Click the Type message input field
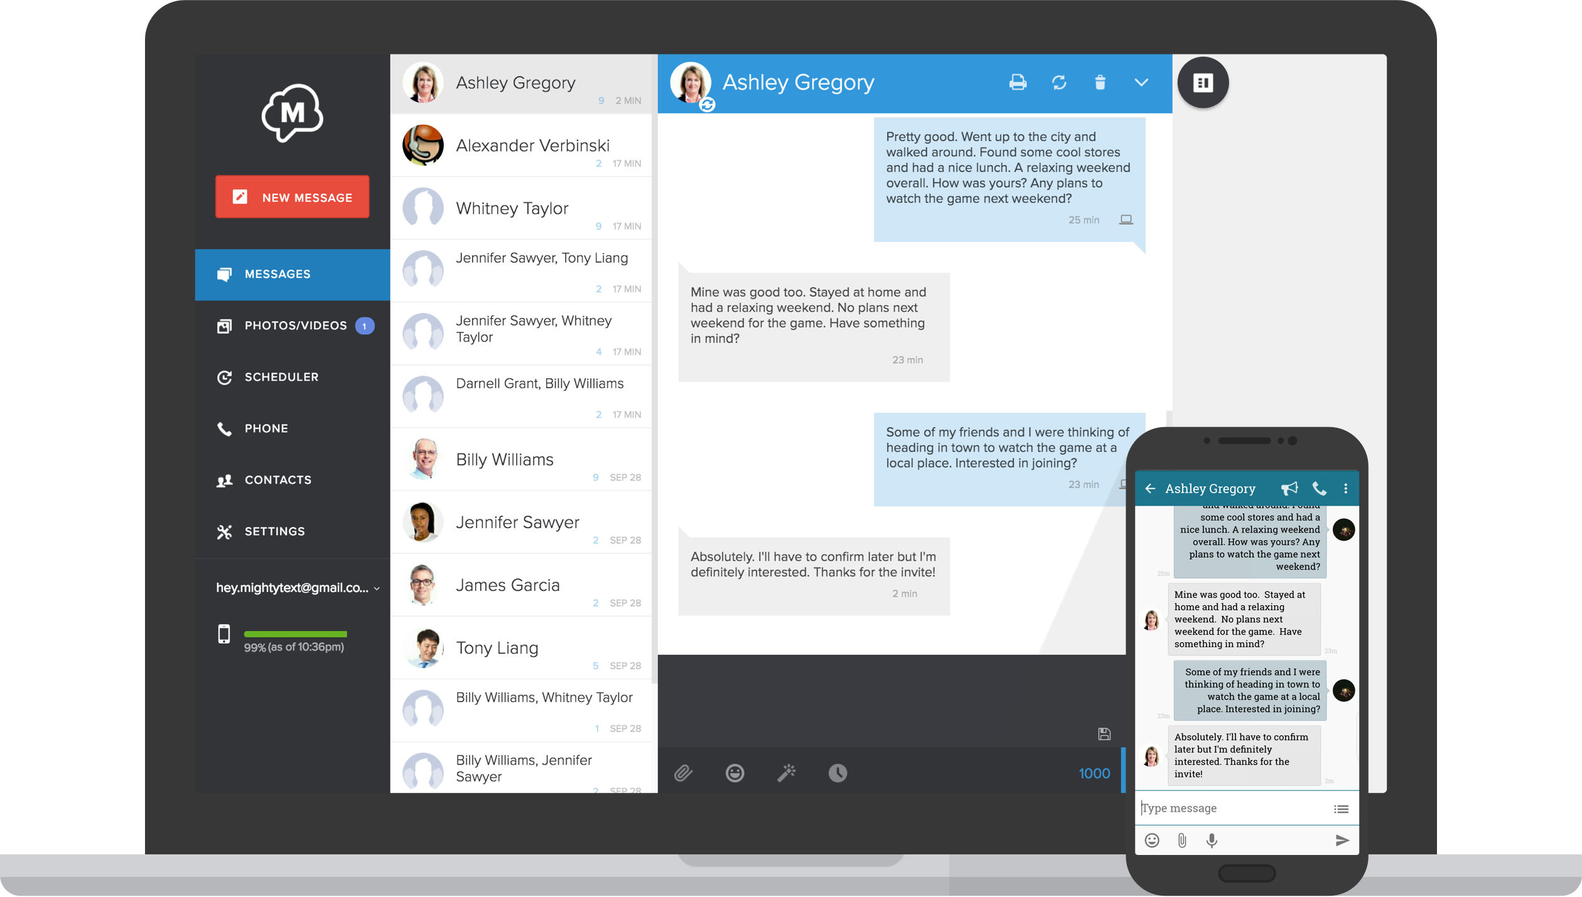Image resolution: width=1582 pixels, height=897 pixels. [x=1239, y=808]
